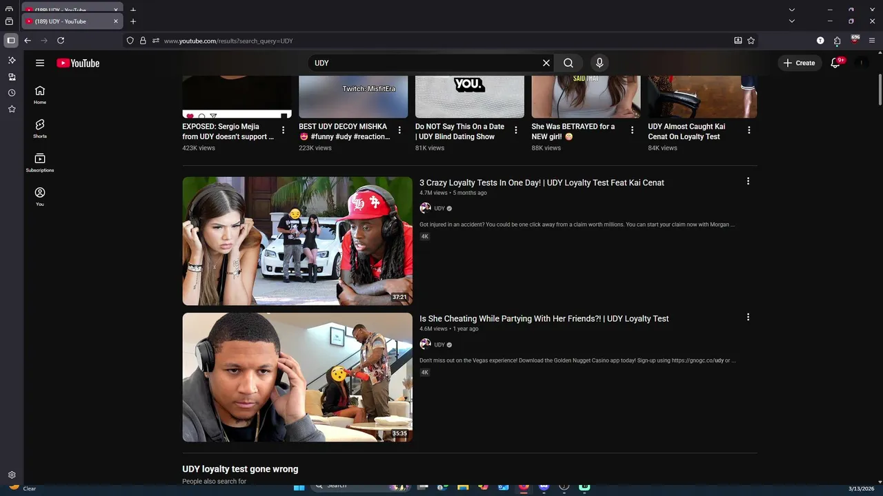Viewport: 883px width, 496px height.
Task: Start voice search with the microphone
Action: pyautogui.click(x=599, y=63)
